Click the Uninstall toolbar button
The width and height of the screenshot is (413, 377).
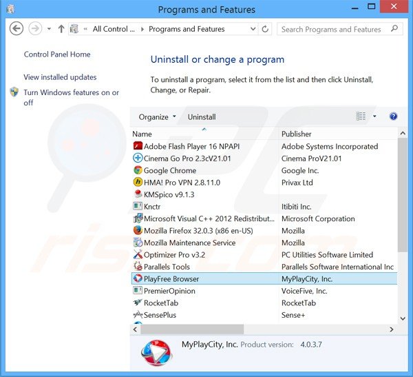202,117
